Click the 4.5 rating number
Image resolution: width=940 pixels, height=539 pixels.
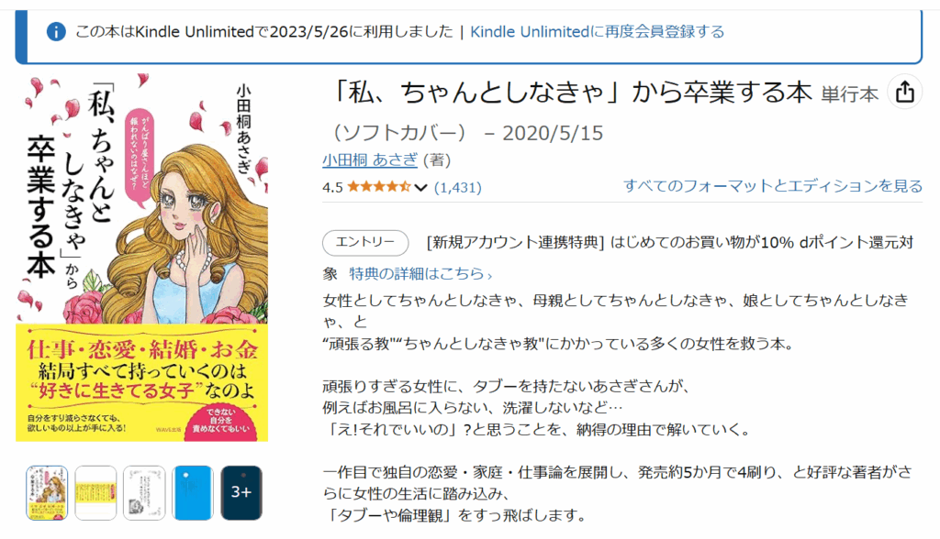[x=332, y=187]
